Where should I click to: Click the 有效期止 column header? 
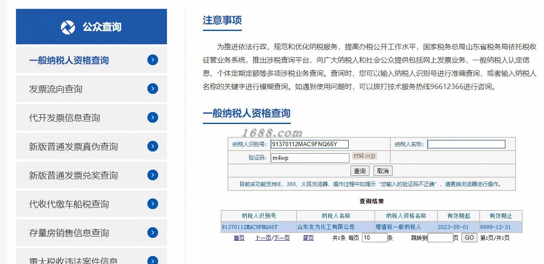(501, 216)
